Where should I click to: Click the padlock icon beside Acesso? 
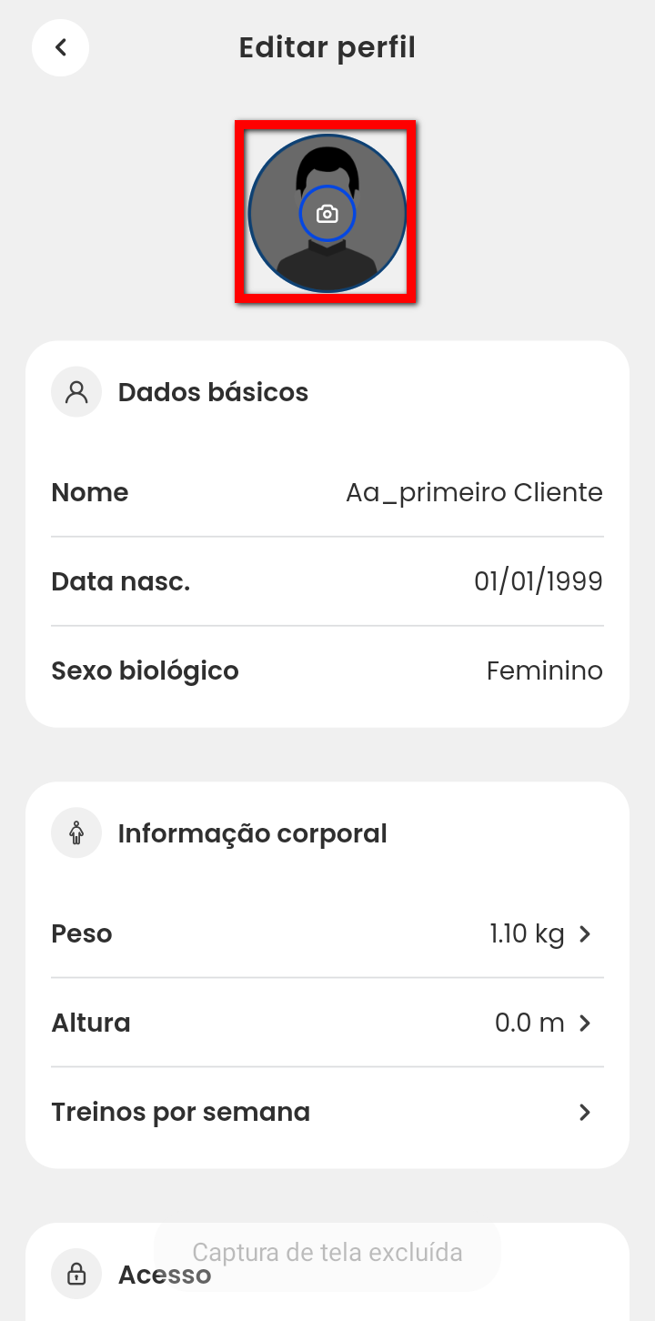(x=76, y=1274)
